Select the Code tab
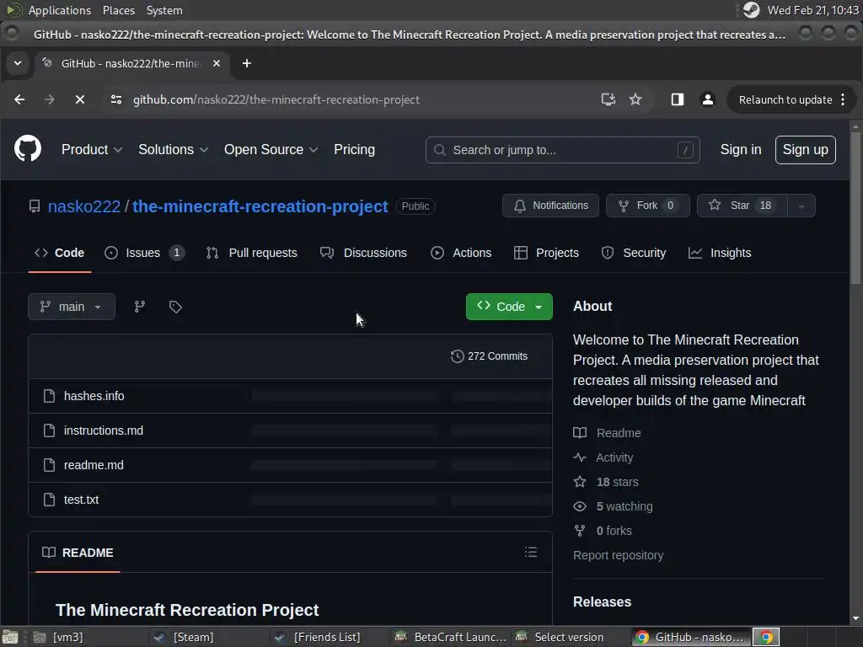The width and height of the screenshot is (863, 647). [x=60, y=253]
